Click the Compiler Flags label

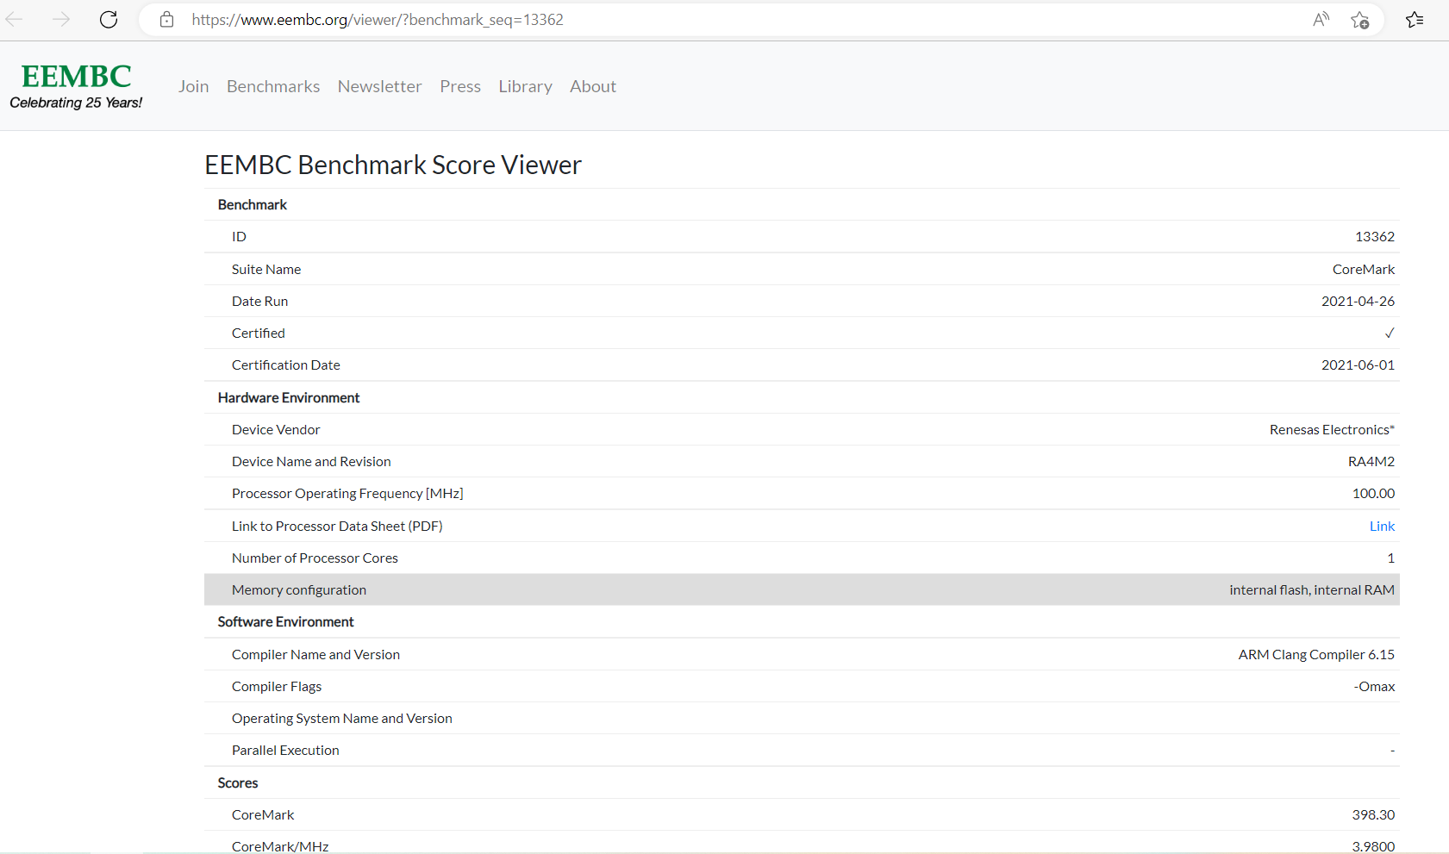pos(277,686)
